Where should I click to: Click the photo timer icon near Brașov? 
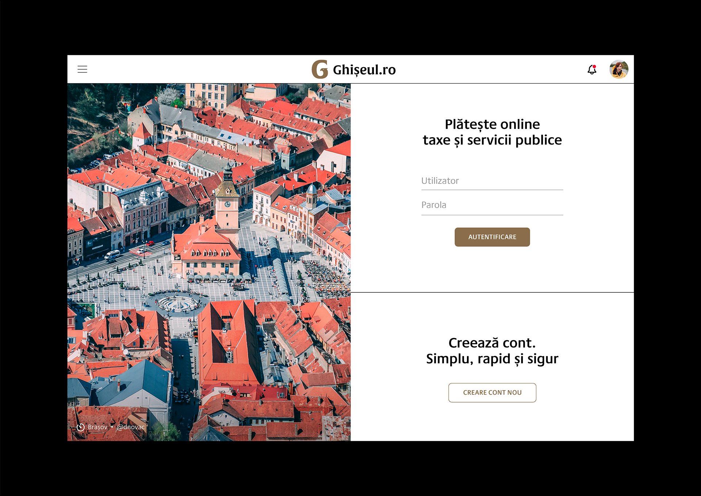pyautogui.click(x=80, y=427)
